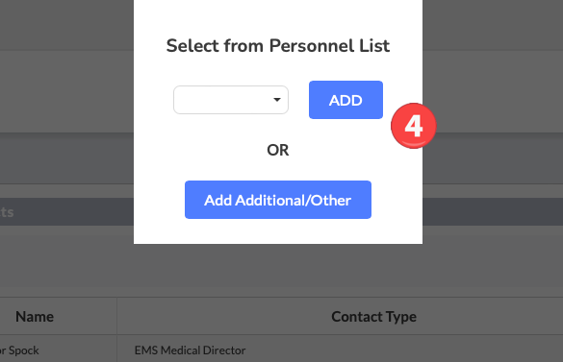Click the divider between Name and Contact Type
This screenshot has height=362, width=563.
point(116,317)
